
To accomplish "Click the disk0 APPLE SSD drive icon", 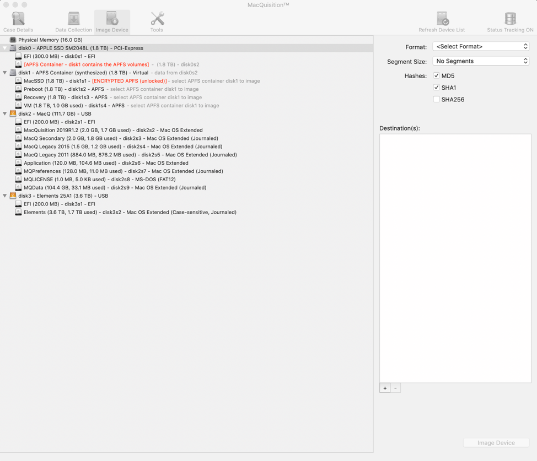I will pyautogui.click(x=13, y=48).
